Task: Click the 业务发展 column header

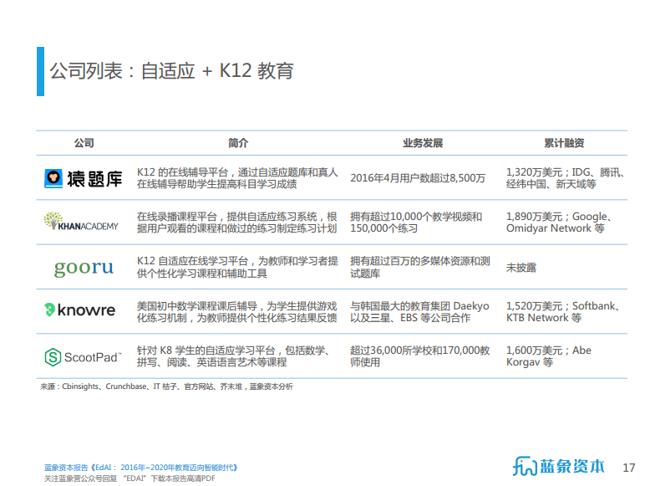Action: (x=423, y=143)
